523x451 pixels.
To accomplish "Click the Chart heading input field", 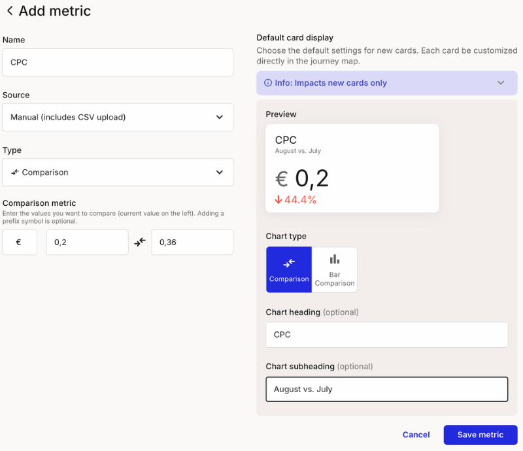I will point(387,335).
